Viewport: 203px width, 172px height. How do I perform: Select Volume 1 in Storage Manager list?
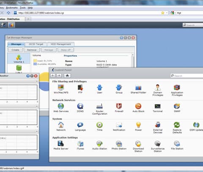[x=19, y=59]
